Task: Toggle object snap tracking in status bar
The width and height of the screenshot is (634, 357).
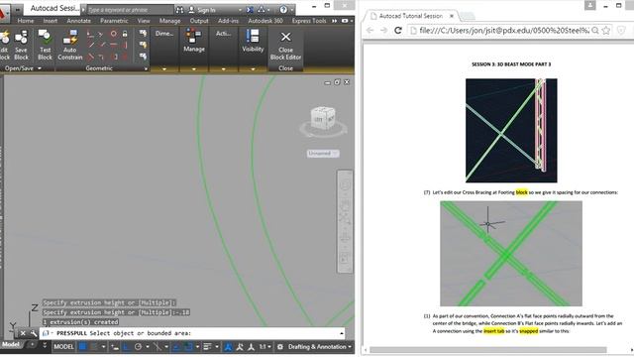Action: 176,347
